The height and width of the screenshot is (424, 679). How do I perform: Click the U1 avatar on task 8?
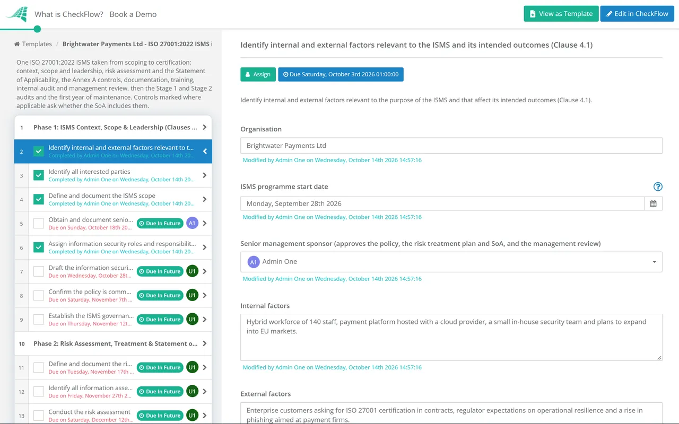tap(192, 295)
